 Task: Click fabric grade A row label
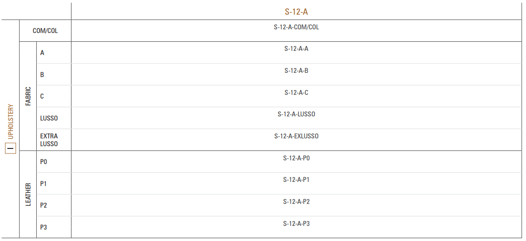pos(42,53)
